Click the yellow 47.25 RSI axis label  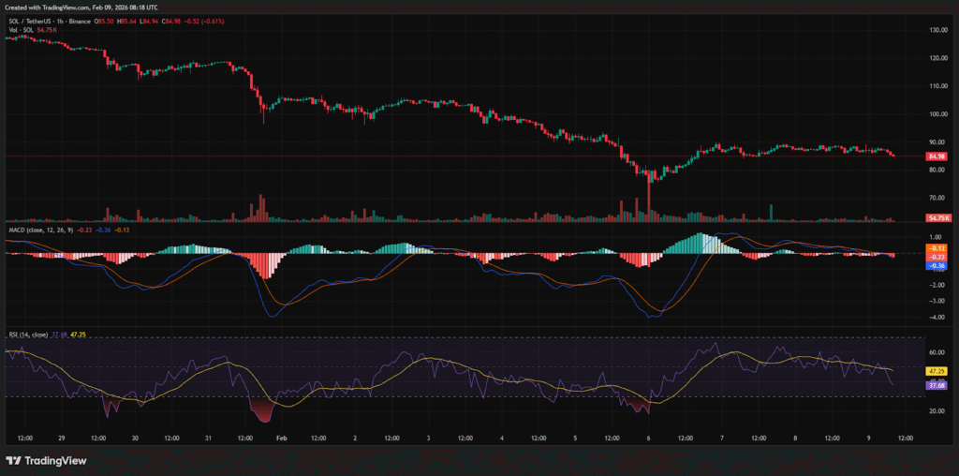point(937,371)
